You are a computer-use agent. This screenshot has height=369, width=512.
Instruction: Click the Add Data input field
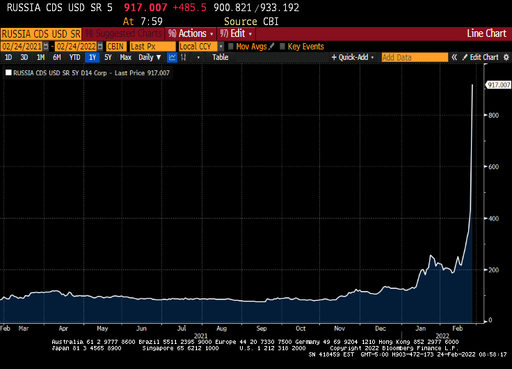point(414,57)
